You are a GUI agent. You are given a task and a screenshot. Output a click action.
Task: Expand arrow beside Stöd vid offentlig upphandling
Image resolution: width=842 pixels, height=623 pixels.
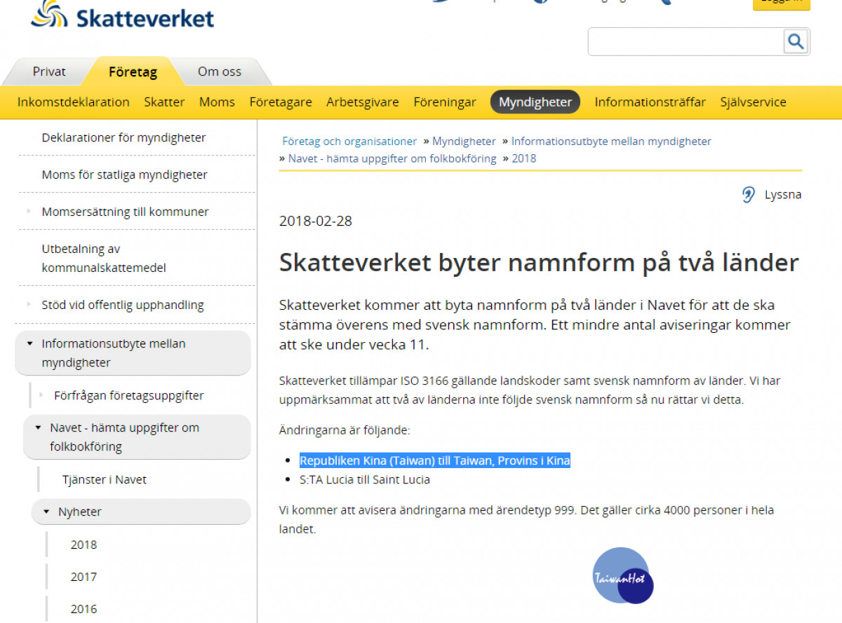(x=29, y=304)
